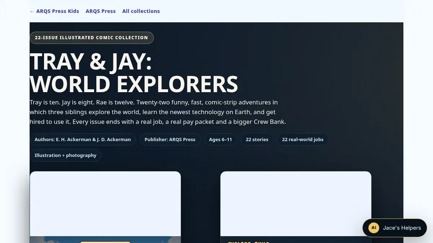
Task: Open the Jace's Helpers chat button
Action: point(395,228)
